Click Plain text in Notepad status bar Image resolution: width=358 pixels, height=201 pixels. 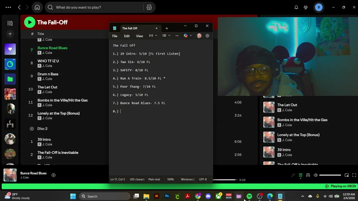coord(154,179)
